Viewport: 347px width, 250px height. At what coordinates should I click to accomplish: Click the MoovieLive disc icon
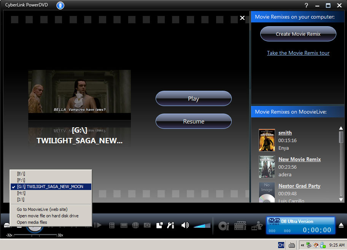224,226
